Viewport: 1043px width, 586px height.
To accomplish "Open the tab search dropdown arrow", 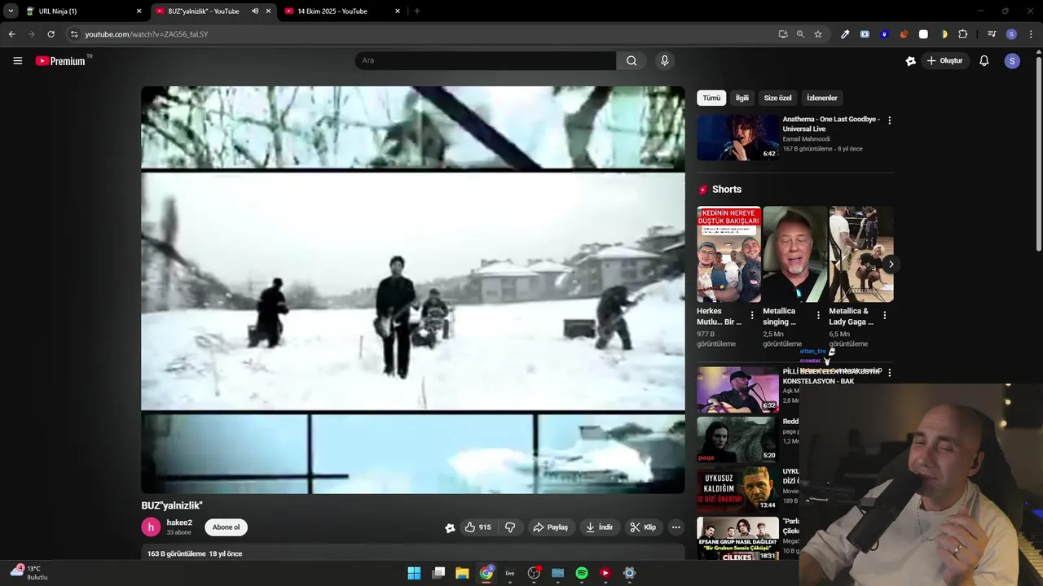I will coord(11,11).
